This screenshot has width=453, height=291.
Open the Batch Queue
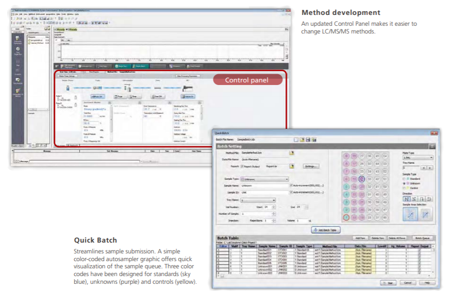pyautogui.click(x=422, y=238)
